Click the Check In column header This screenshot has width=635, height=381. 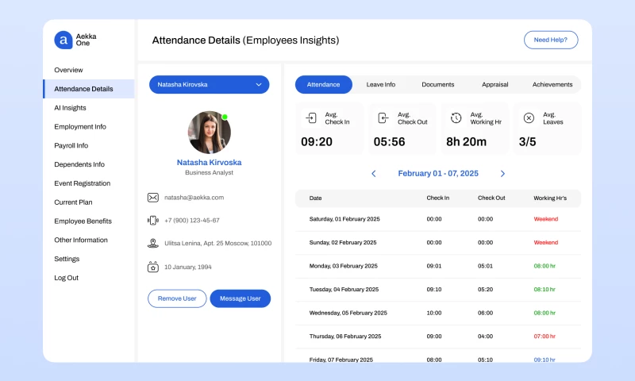click(438, 198)
